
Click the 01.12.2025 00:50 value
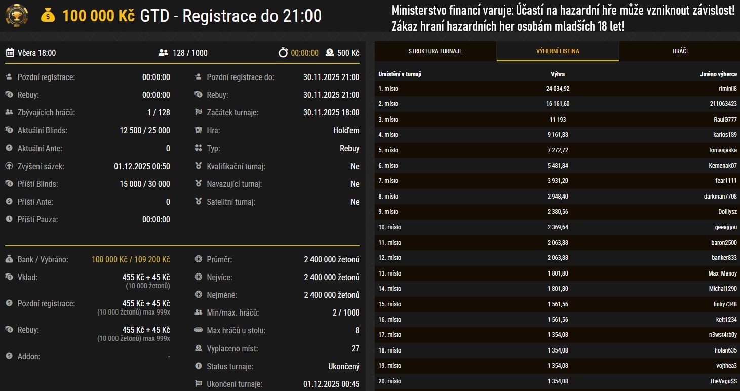point(142,166)
